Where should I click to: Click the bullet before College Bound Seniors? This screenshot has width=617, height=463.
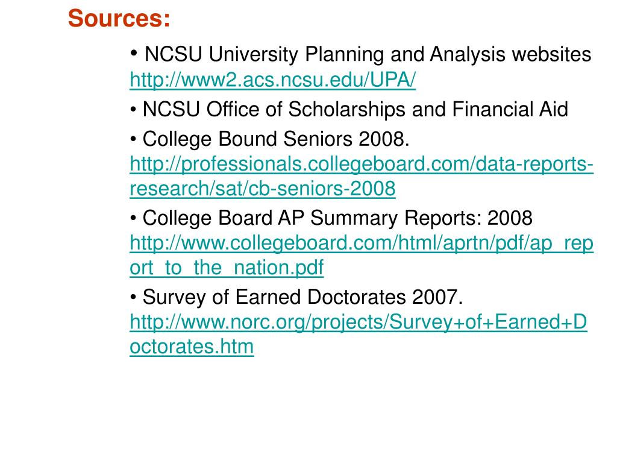[x=133, y=139]
